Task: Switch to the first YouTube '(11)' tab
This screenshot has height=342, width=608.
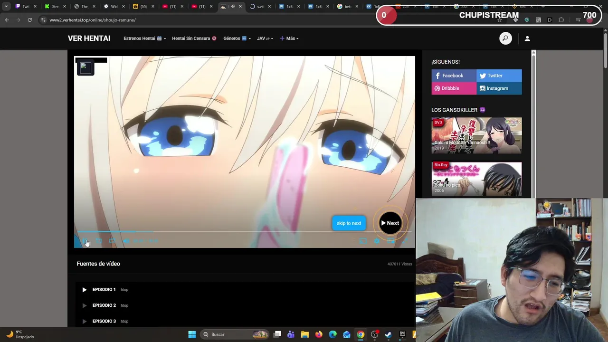Action: [x=173, y=7]
